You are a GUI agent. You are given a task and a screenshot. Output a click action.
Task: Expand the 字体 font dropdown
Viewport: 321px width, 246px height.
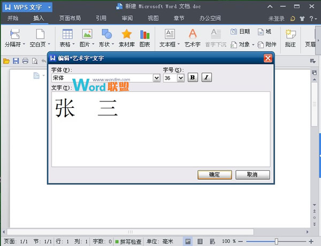coord(157,78)
